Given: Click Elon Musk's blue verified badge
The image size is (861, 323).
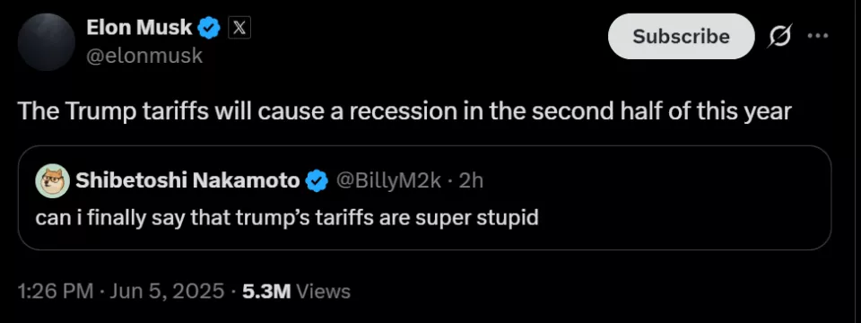Looking at the screenshot, I should (x=209, y=28).
